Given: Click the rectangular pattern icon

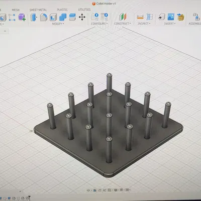Looking at the screenshot, I should coord(12,18).
